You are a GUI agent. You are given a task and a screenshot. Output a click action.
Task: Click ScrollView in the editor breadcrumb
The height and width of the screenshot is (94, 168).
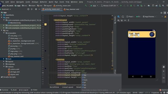54,87
